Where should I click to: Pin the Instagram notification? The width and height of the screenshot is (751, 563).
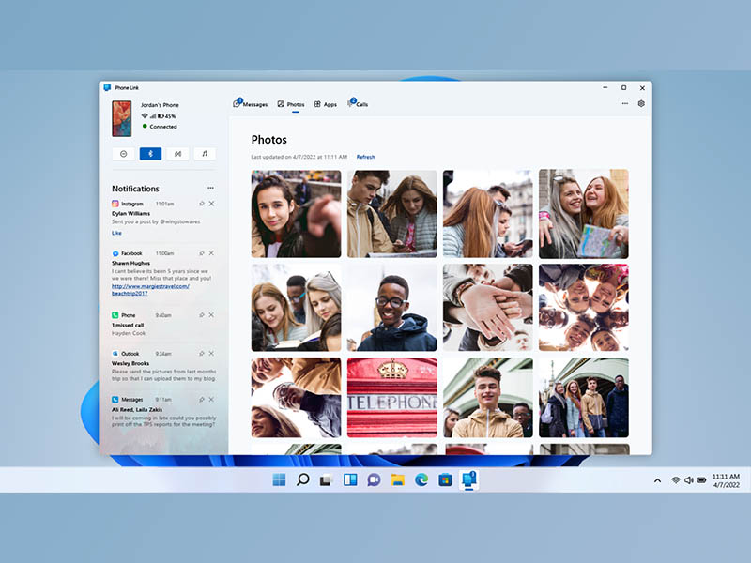202,204
